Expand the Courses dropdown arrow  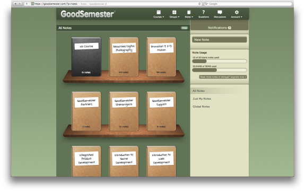163,17
